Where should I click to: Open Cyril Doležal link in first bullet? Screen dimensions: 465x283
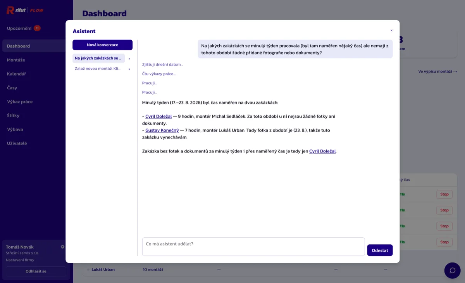pos(158,116)
